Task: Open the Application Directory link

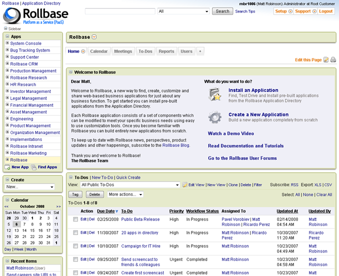Action: [x=41, y=3]
